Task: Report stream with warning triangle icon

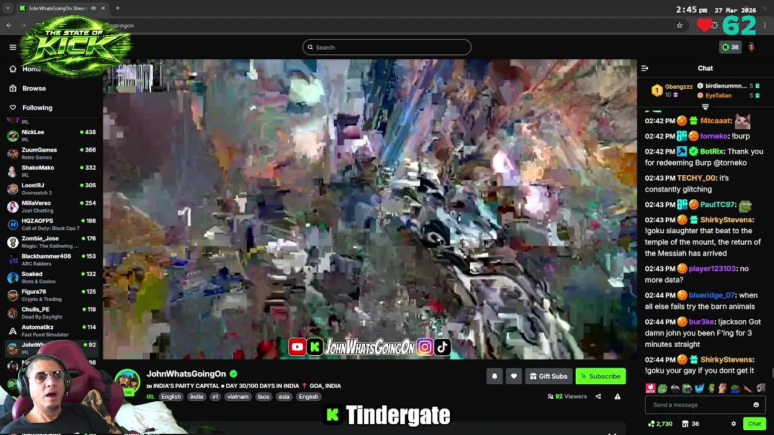Action: point(617,396)
